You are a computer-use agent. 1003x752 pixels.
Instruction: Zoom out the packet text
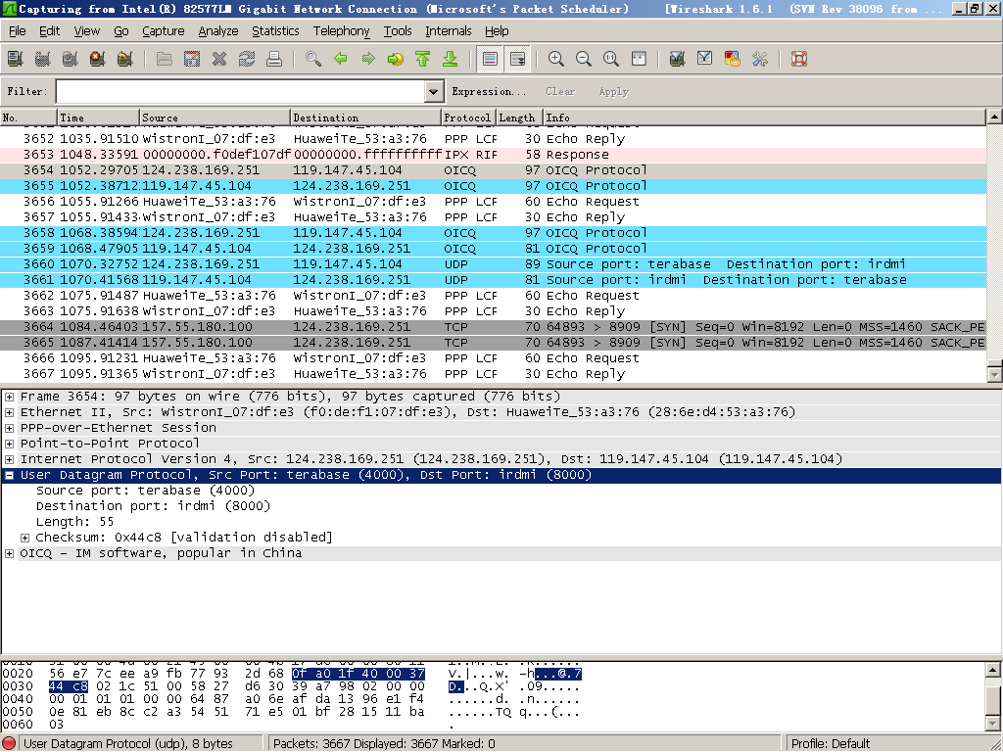click(584, 59)
